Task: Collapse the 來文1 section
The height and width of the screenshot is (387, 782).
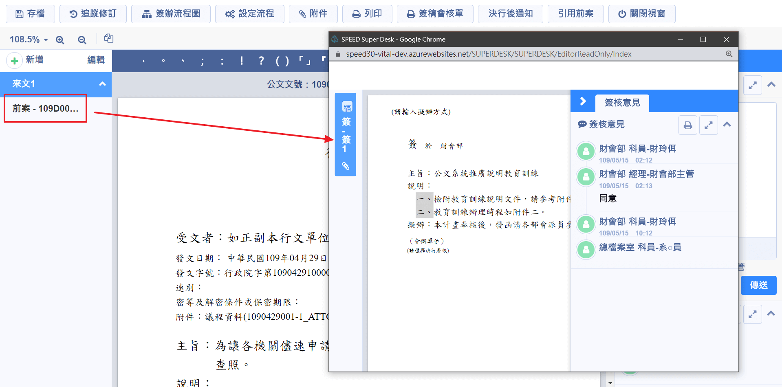Action: (102, 84)
